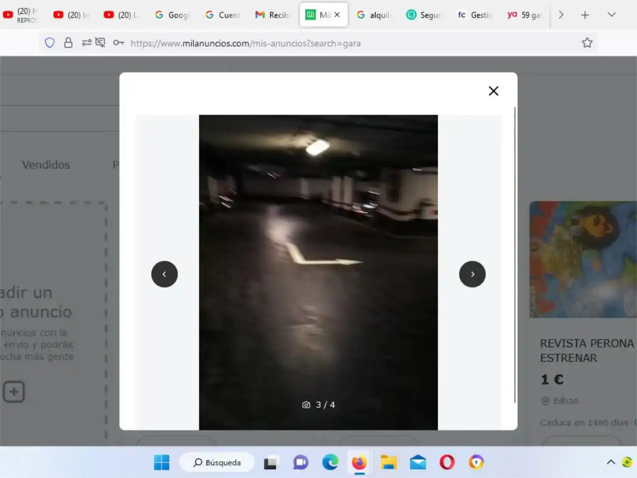Open the round yellow-purple taskbar app icon
Screen dimensions: 637x478
click(x=476, y=463)
